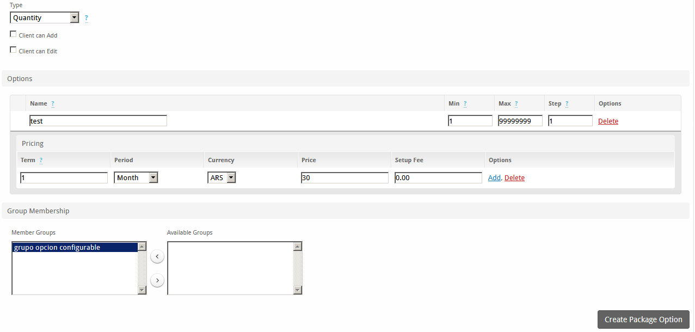Click Available Groups list scroll up arrow

(297, 247)
